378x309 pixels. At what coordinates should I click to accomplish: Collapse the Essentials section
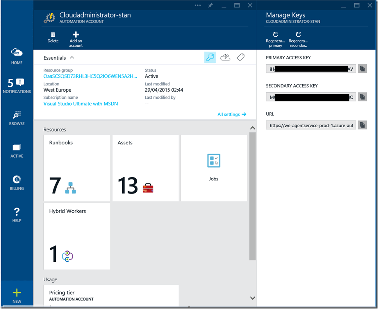tap(72, 58)
